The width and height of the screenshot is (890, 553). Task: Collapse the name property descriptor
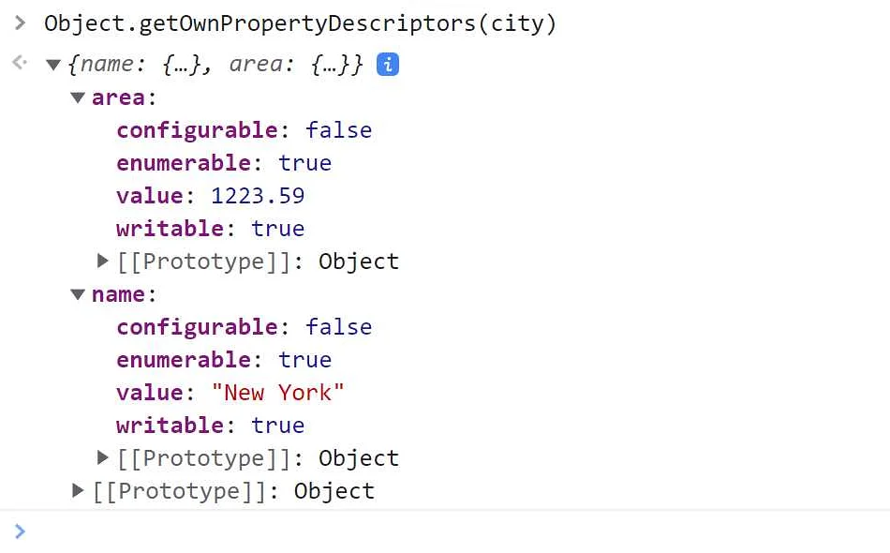pos(78,294)
